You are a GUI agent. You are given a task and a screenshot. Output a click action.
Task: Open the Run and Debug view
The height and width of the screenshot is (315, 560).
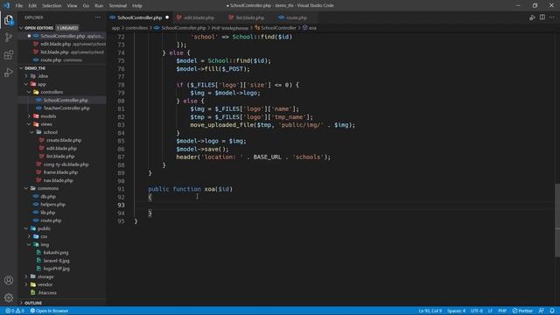tap(9, 73)
